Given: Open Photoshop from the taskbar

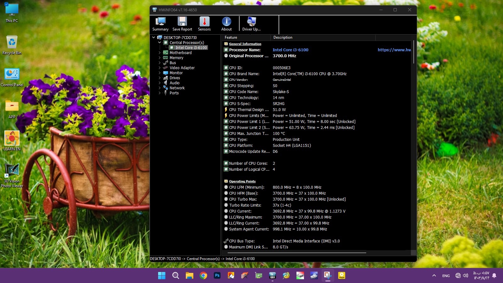Looking at the screenshot, I should (x=217, y=276).
